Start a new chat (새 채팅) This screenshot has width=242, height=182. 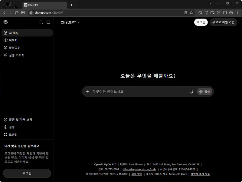[27, 33]
